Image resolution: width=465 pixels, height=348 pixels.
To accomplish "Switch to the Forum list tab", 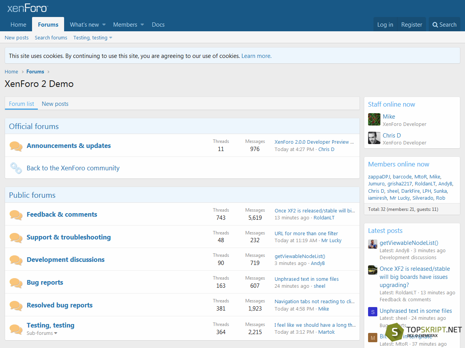I will pyautogui.click(x=22, y=104).
